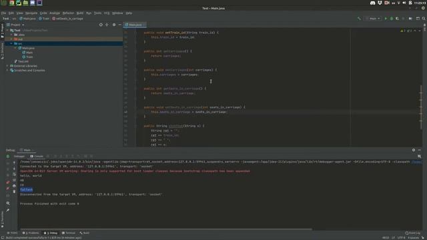This screenshot has height=240, width=427.
Task: Toggle soft-wrap icon in console toolbar
Action: click(x=14, y=175)
